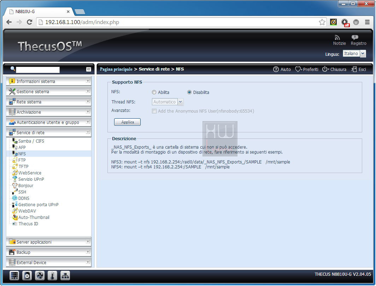376x286 pixels.
Task: Open SSH service settings
Action: coord(22,192)
